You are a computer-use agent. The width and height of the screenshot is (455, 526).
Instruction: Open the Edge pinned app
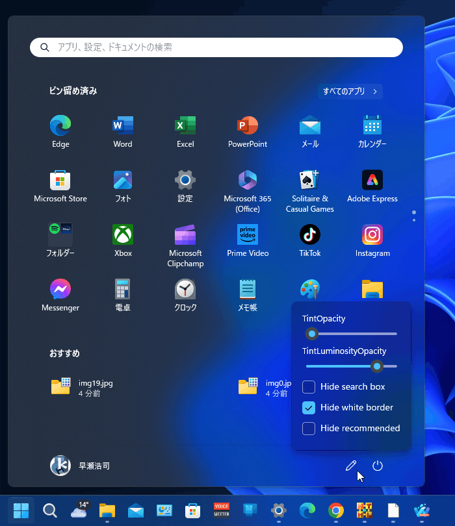pos(60,131)
